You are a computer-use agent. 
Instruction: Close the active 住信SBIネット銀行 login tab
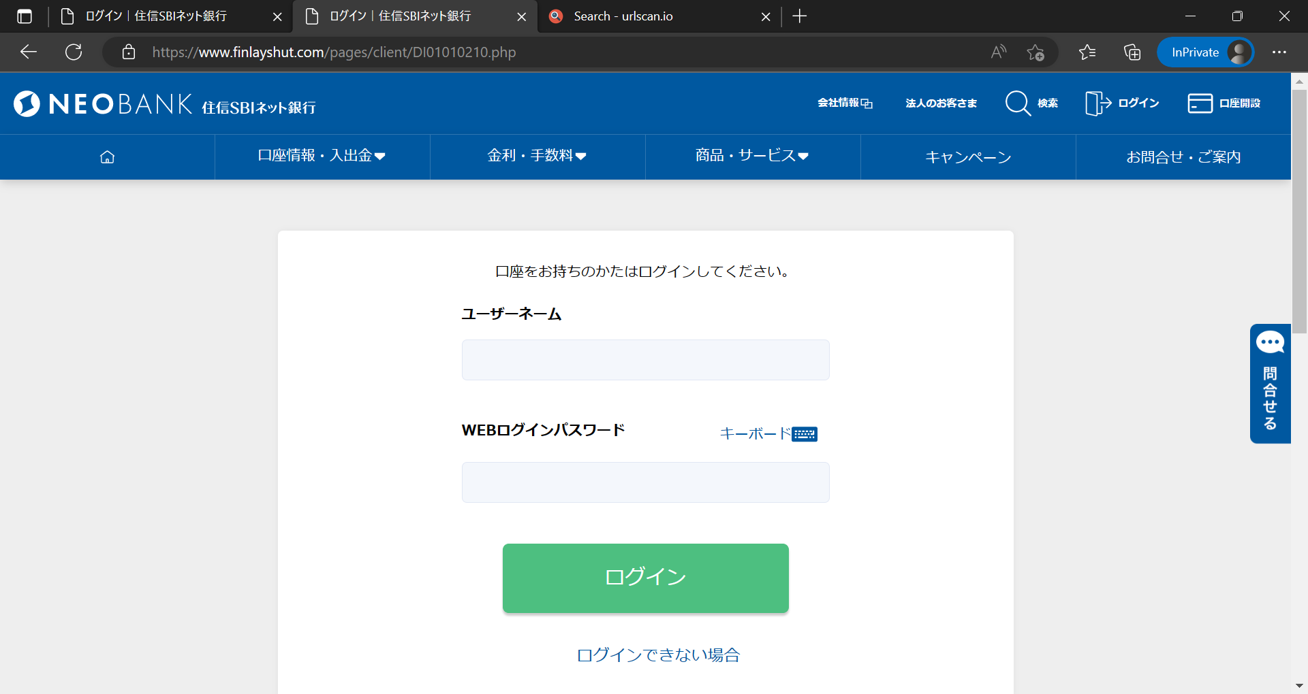[522, 16]
